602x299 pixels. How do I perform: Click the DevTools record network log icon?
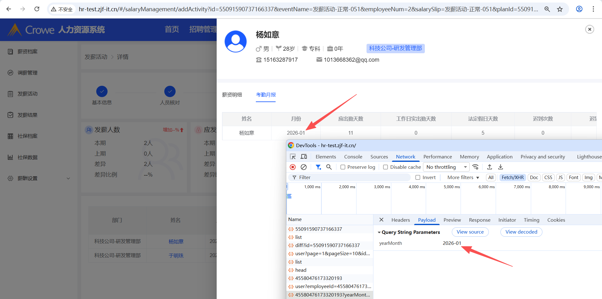293,167
